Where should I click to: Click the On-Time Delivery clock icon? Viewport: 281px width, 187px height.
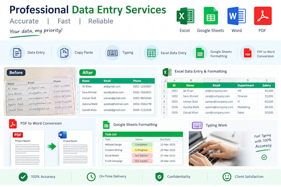tap(91, 177)
